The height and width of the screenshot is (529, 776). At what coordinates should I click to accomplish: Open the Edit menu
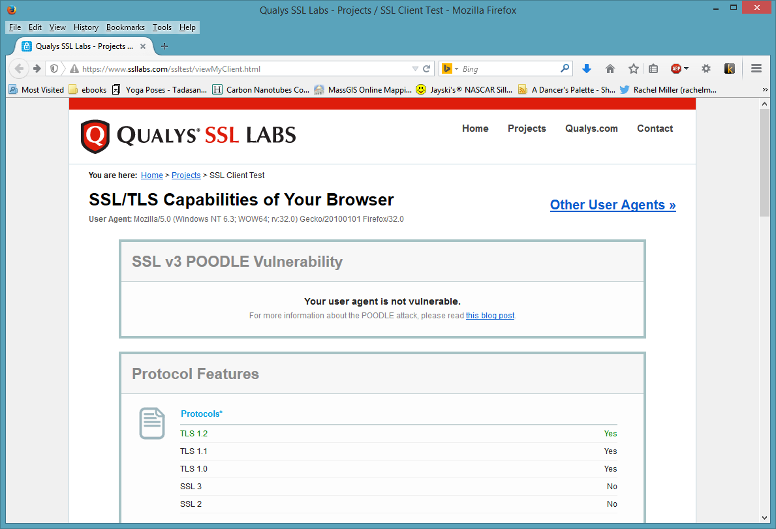[35, 27]
